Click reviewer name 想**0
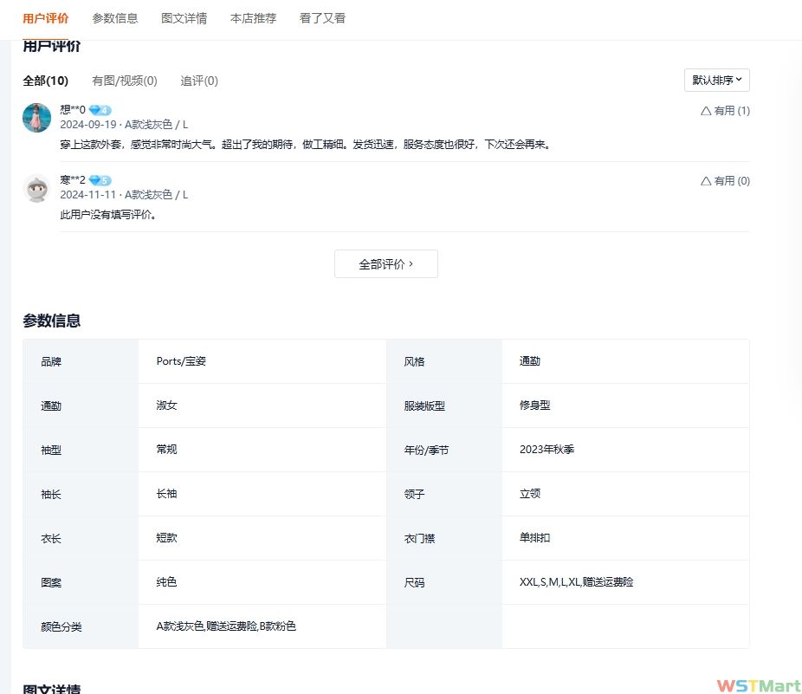 click(x=73, y=110)
